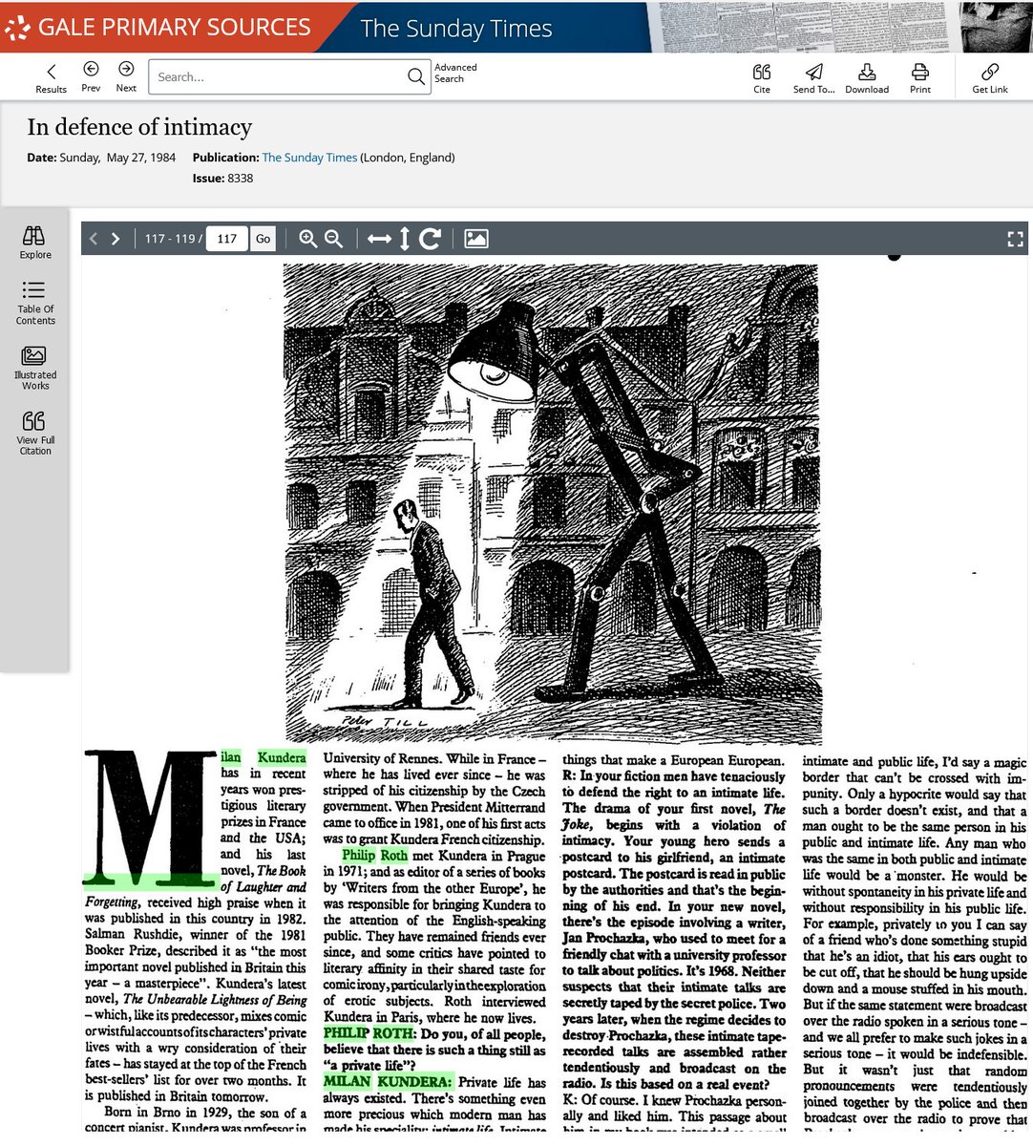Viewport: 1033px width, 1146px height.
Task: Go to next page in viewer
Action: click(116, 239)
